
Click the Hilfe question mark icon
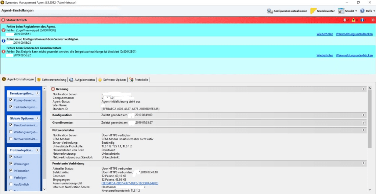[x=362, y=11]
